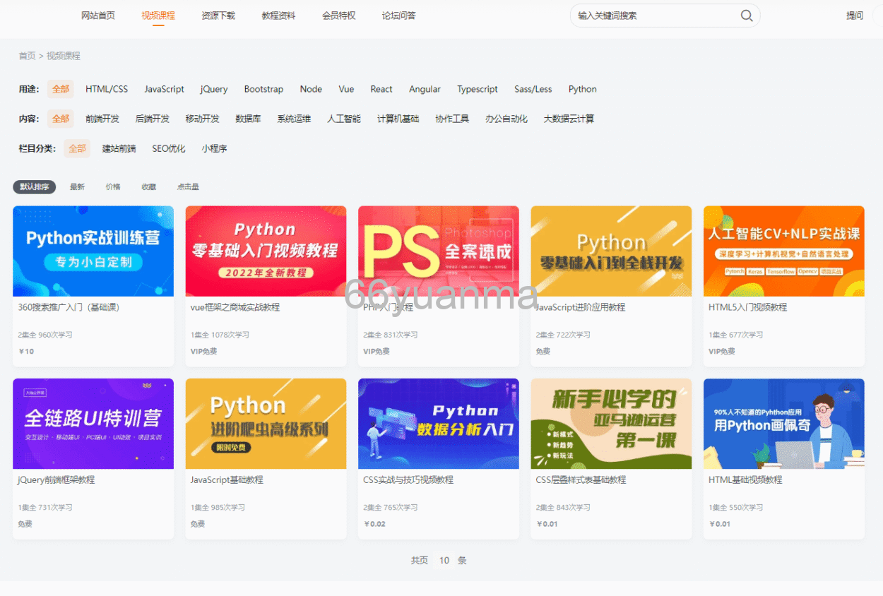Open the 资源下载 nav item
883x596 pixels.
tap(218, 16)
